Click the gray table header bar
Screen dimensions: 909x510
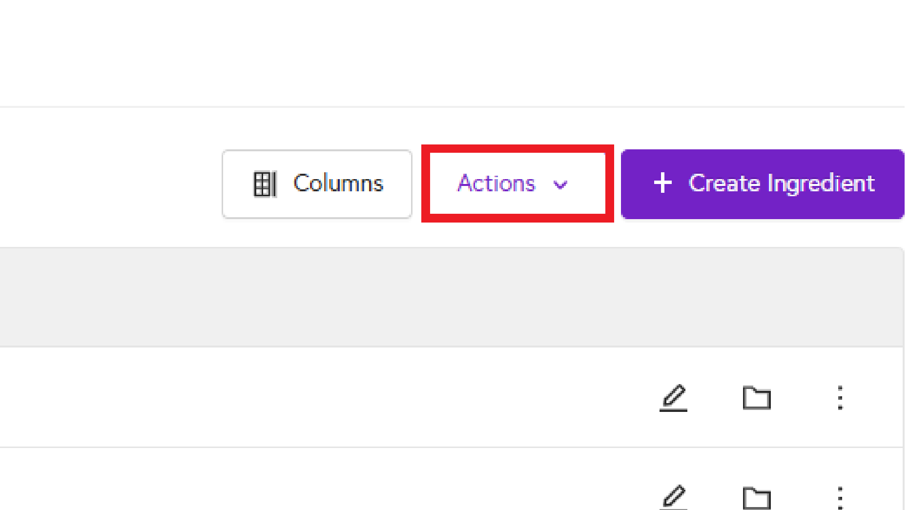point(439,297)
